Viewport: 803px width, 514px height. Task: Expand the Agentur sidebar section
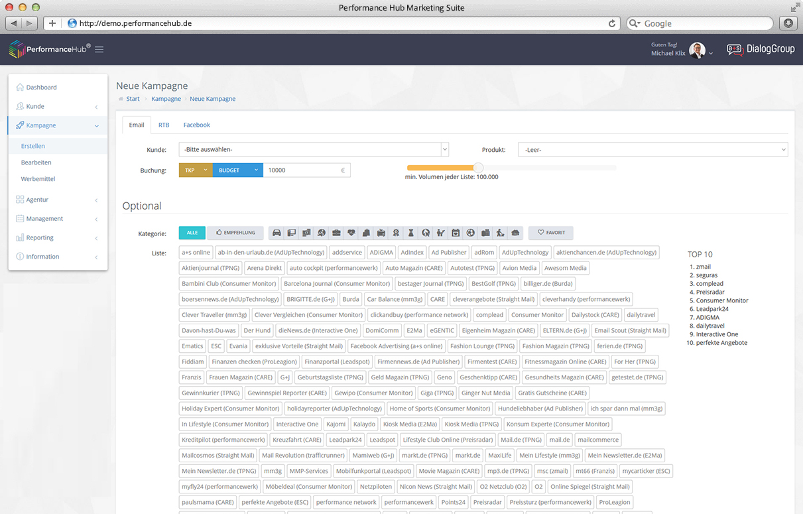pyautogui.click(x=58, y=200)
